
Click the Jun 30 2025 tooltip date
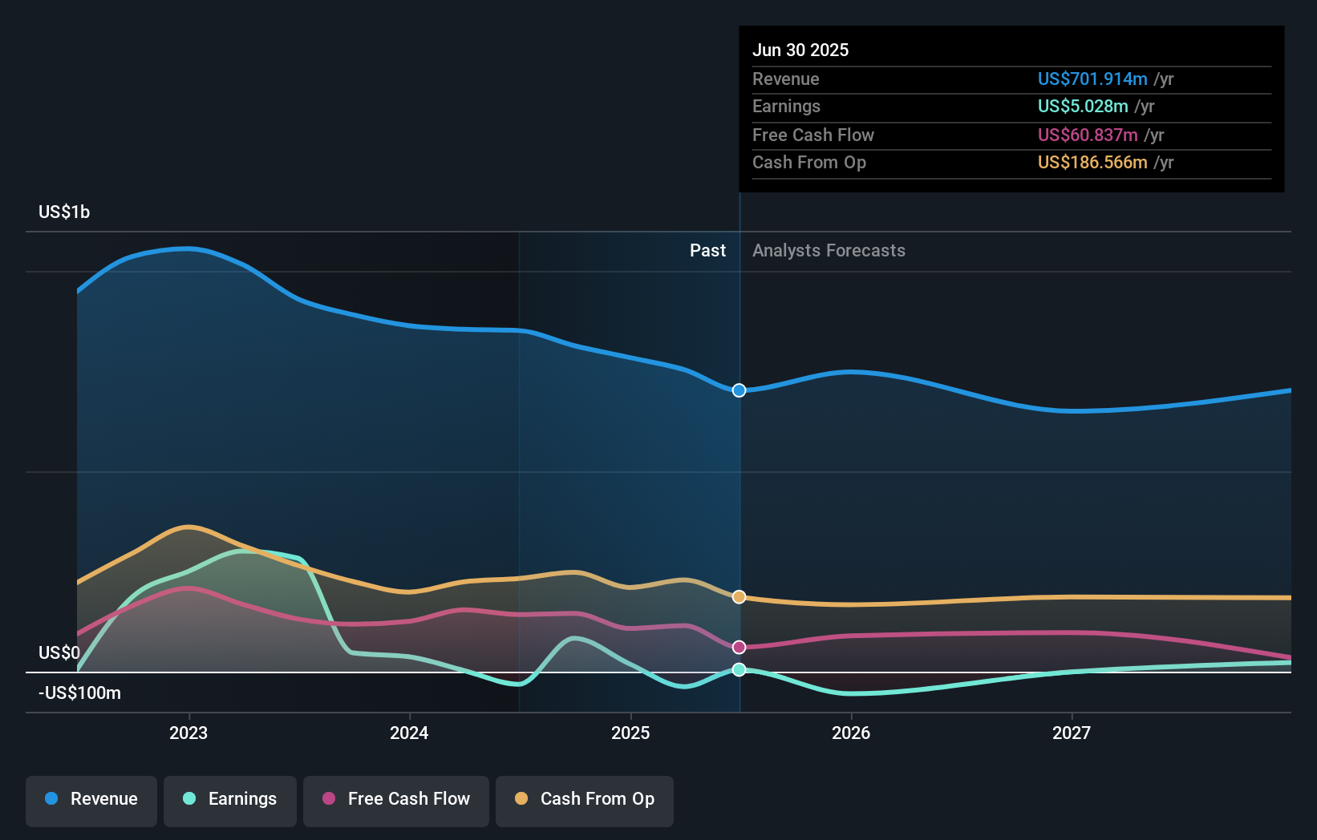click(800, 50)
